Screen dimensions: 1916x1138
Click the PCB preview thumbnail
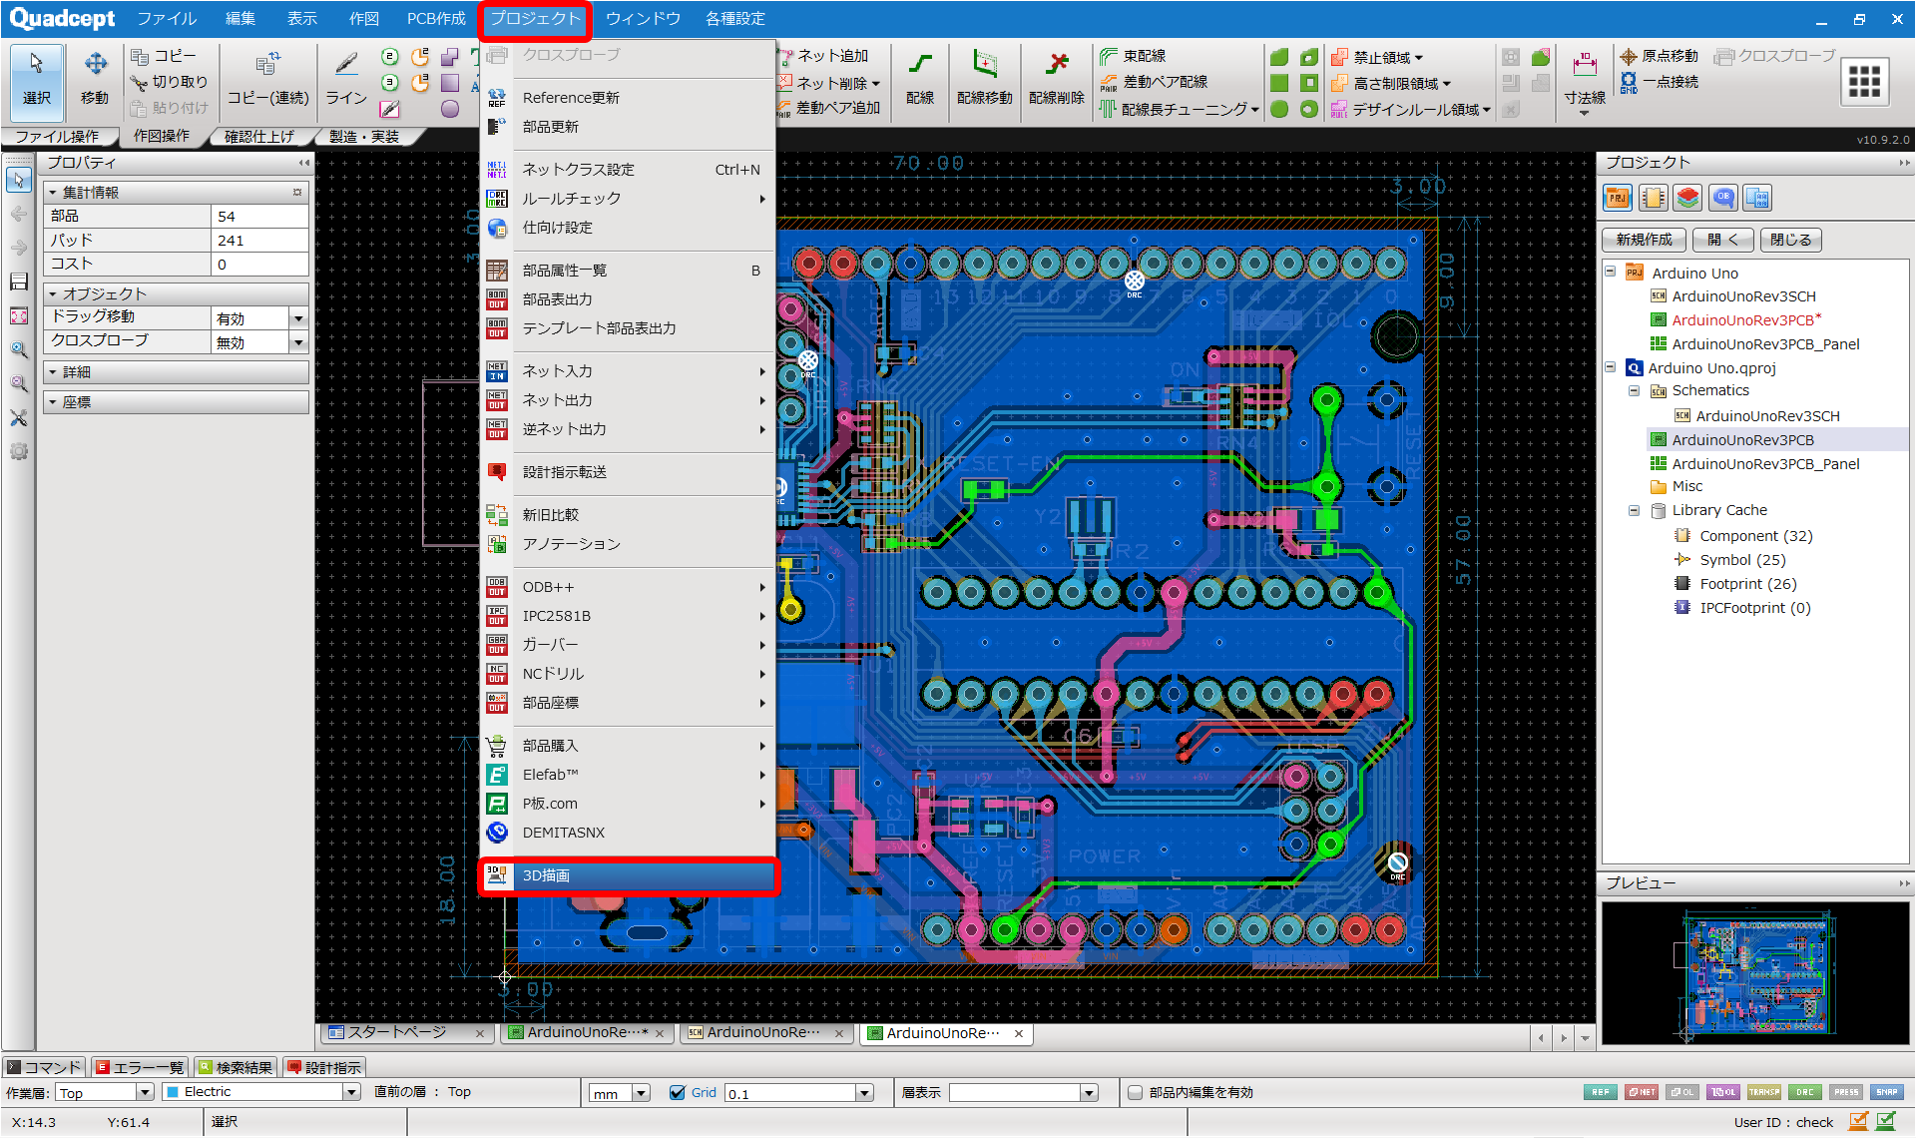[x=1754, y=973]
